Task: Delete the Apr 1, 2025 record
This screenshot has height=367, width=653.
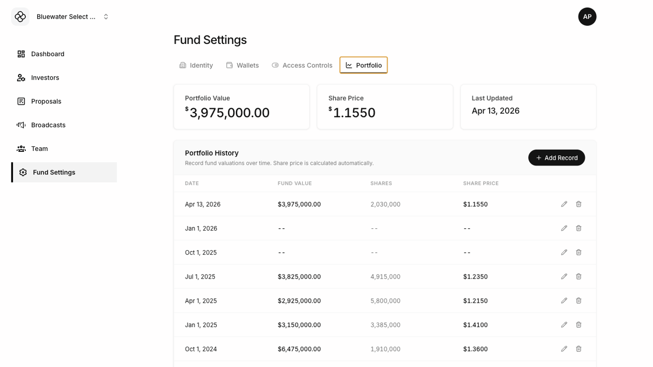Action: [579, 301]
